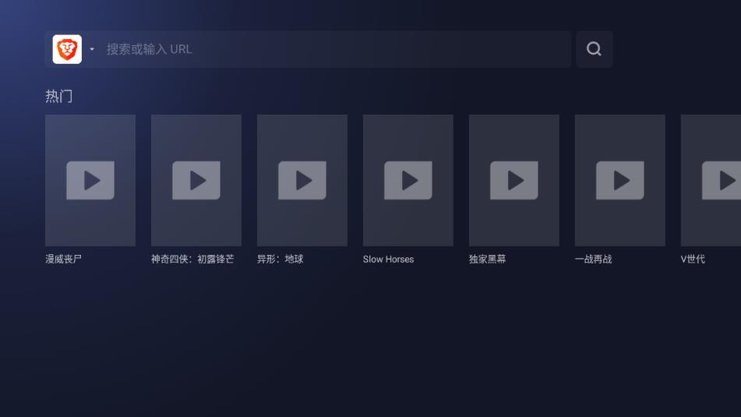This screenshot has width=741, height=417.
Task: Select the 神奇四侠：初露锋芒 title text
Action: point(192,259)
